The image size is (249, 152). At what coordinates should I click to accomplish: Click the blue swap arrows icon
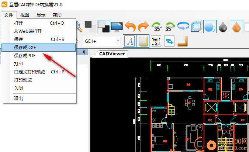pos(169,41)
